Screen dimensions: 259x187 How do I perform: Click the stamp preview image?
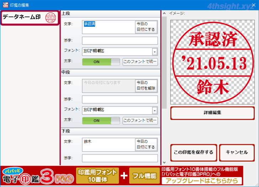[x=212, y=62]
